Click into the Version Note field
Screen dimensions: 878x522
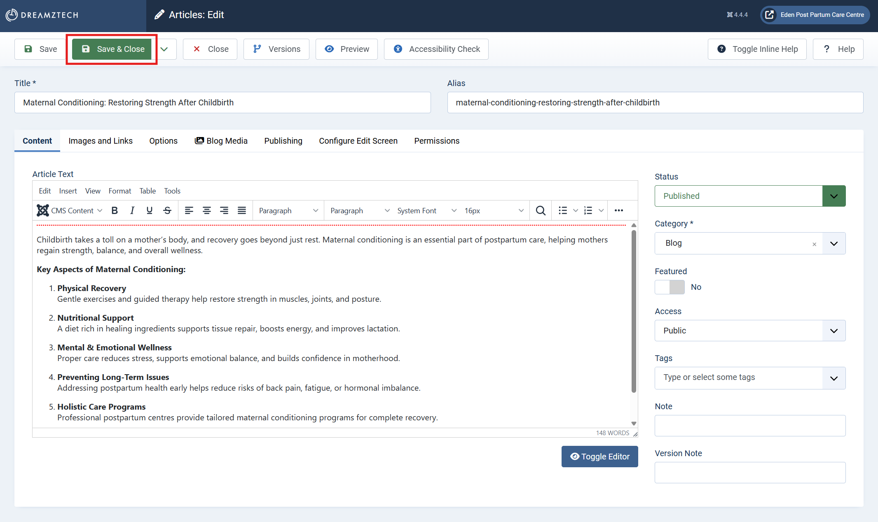click(x=749, y=473)
